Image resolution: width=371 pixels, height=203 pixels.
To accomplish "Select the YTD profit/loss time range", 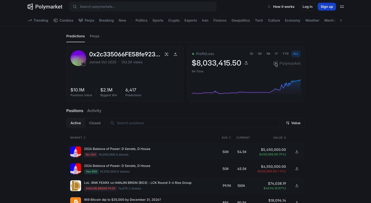I will tap(286, 54).
